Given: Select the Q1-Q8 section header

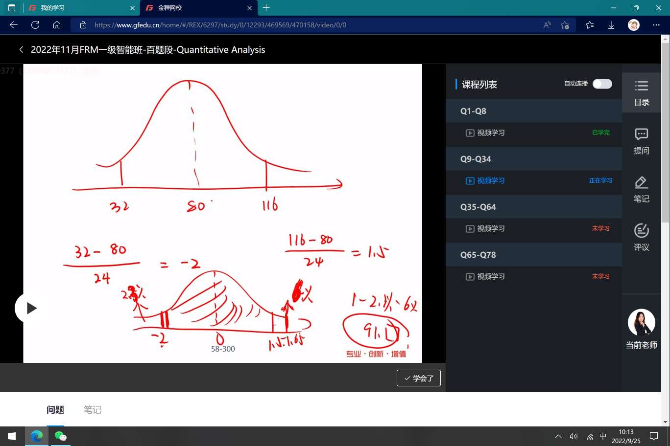Looking at the screenshot, I should [534, 111].
